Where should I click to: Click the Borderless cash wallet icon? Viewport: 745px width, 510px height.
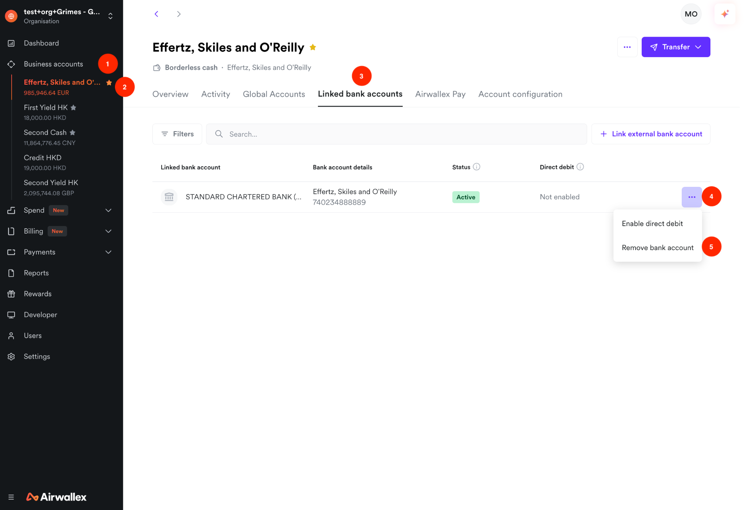(157, 68)
